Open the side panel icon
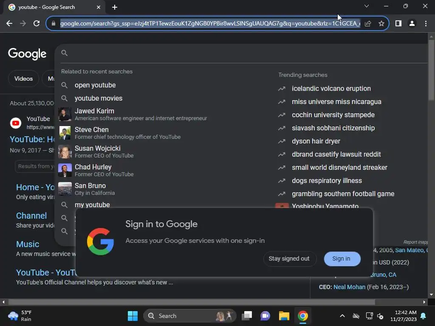Image resolution: width=435 pixels, height=326 pixels. (398, 24)
